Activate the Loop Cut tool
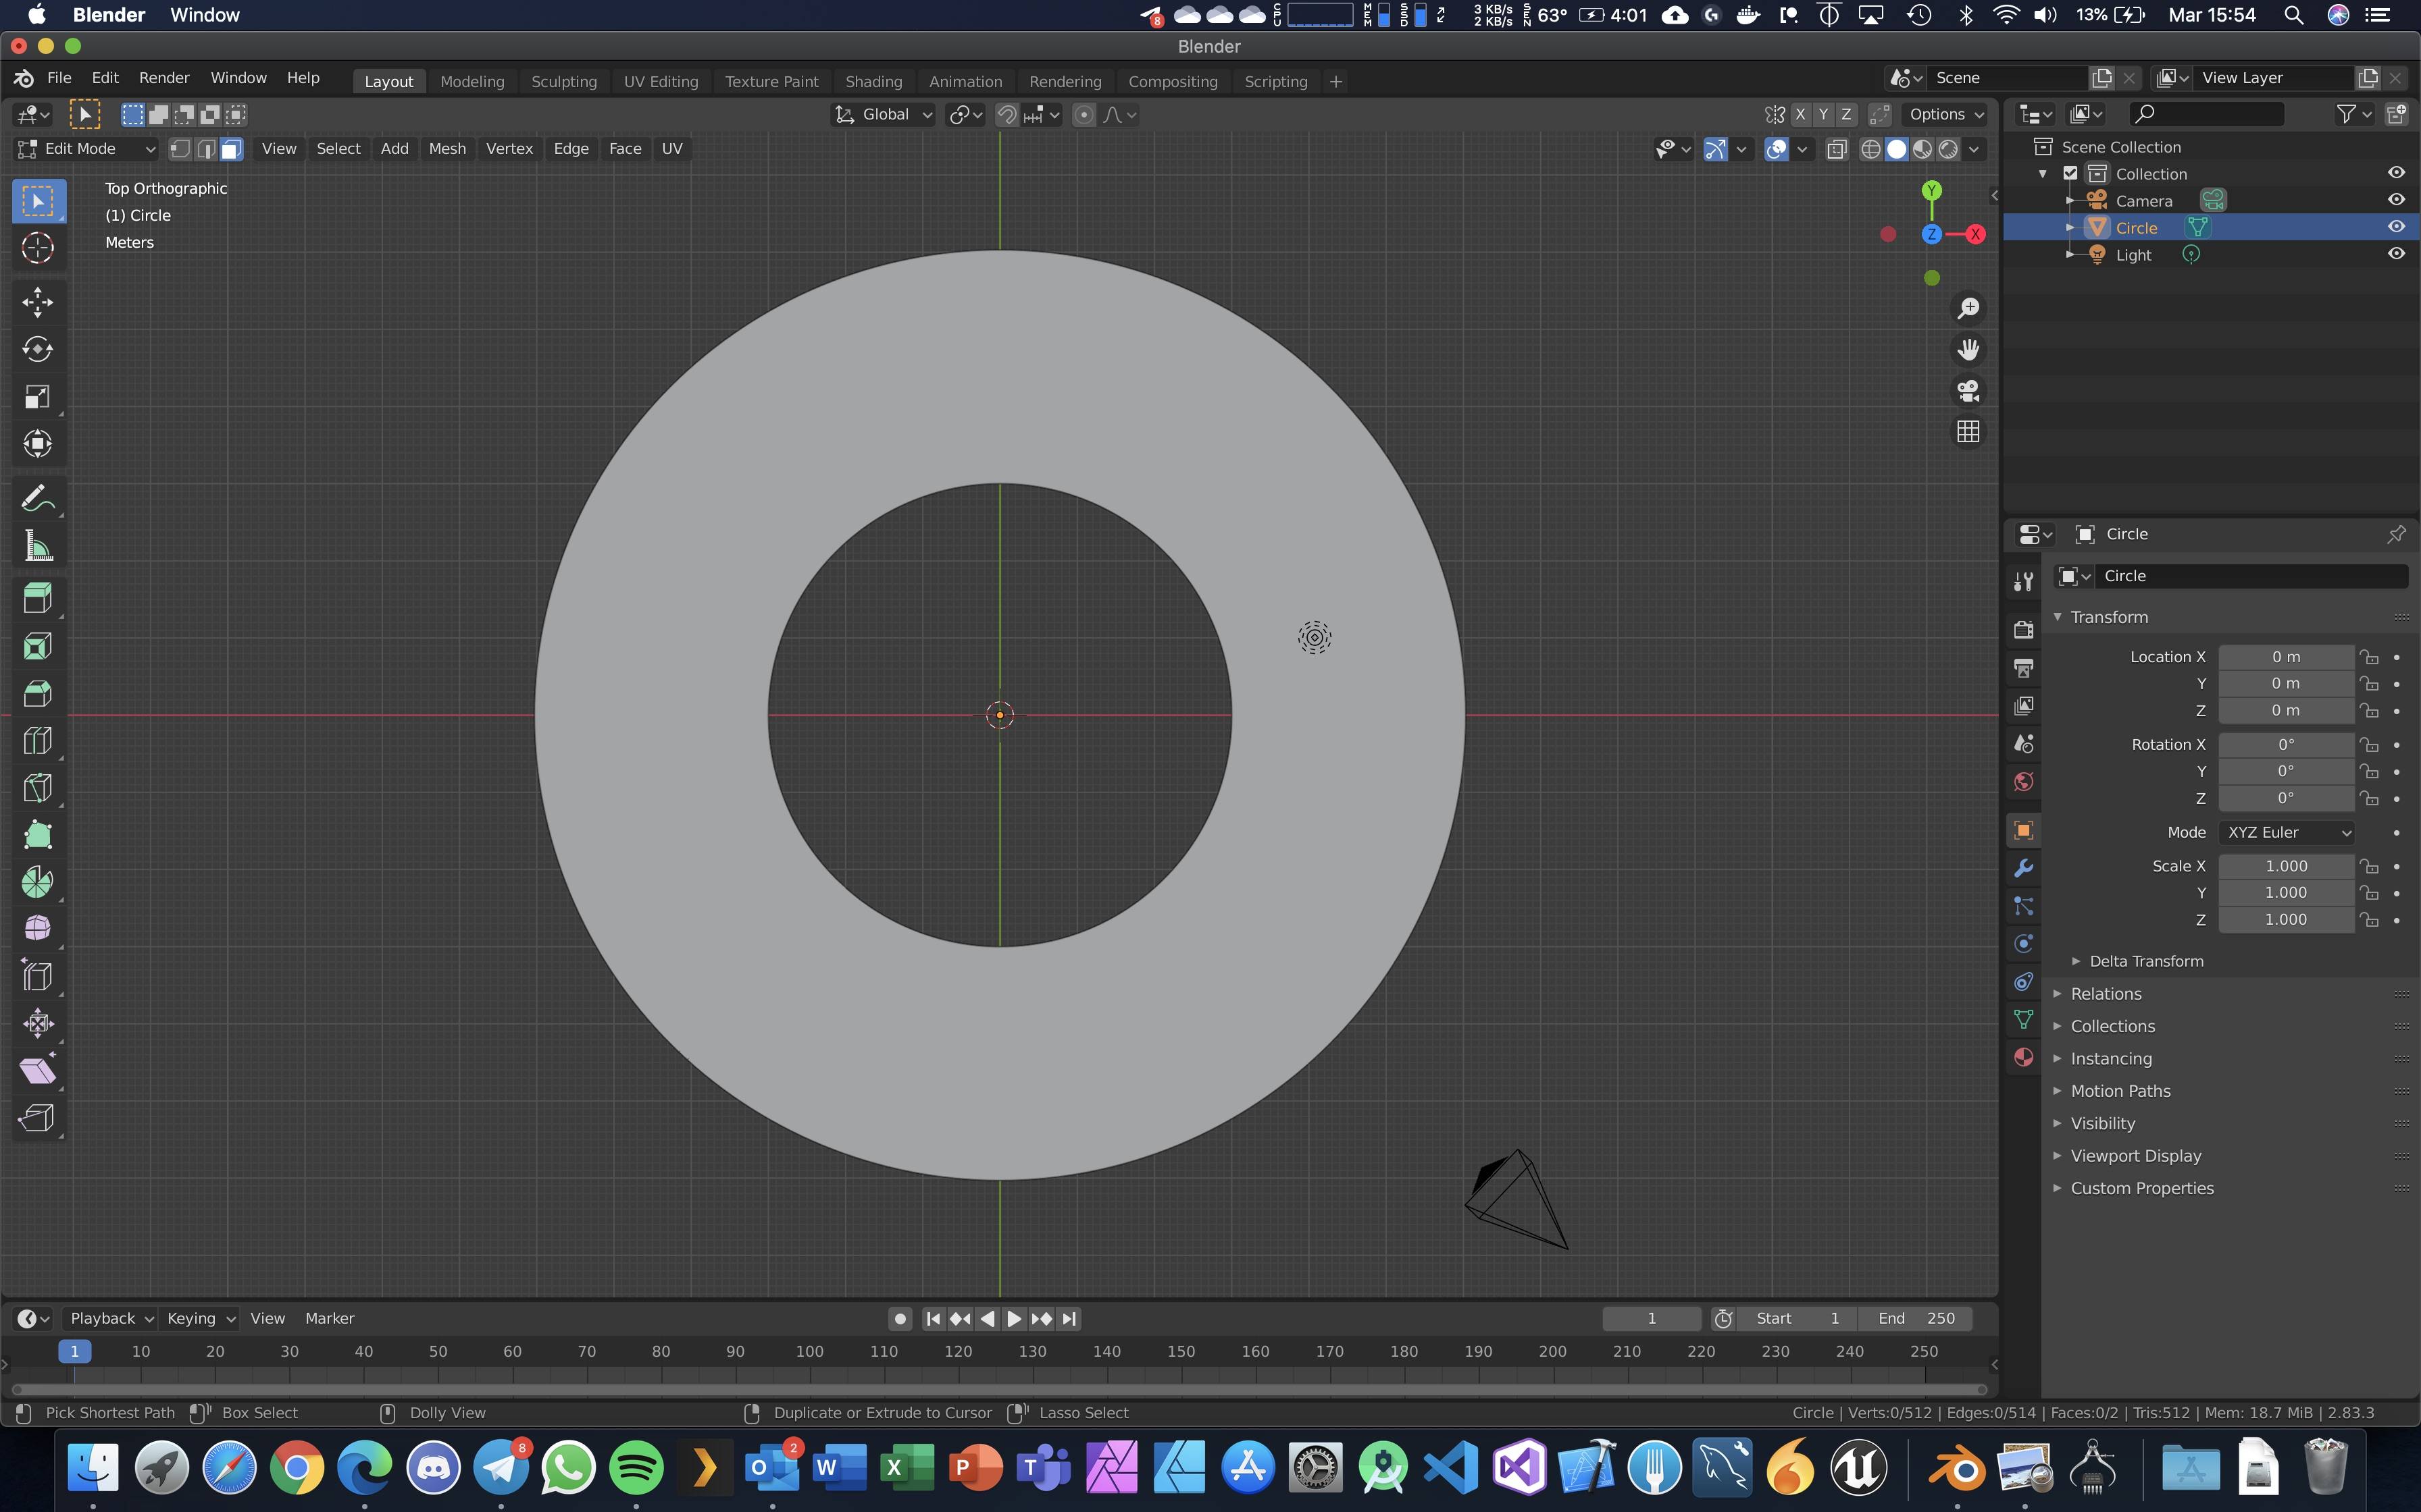 [37, 740]
